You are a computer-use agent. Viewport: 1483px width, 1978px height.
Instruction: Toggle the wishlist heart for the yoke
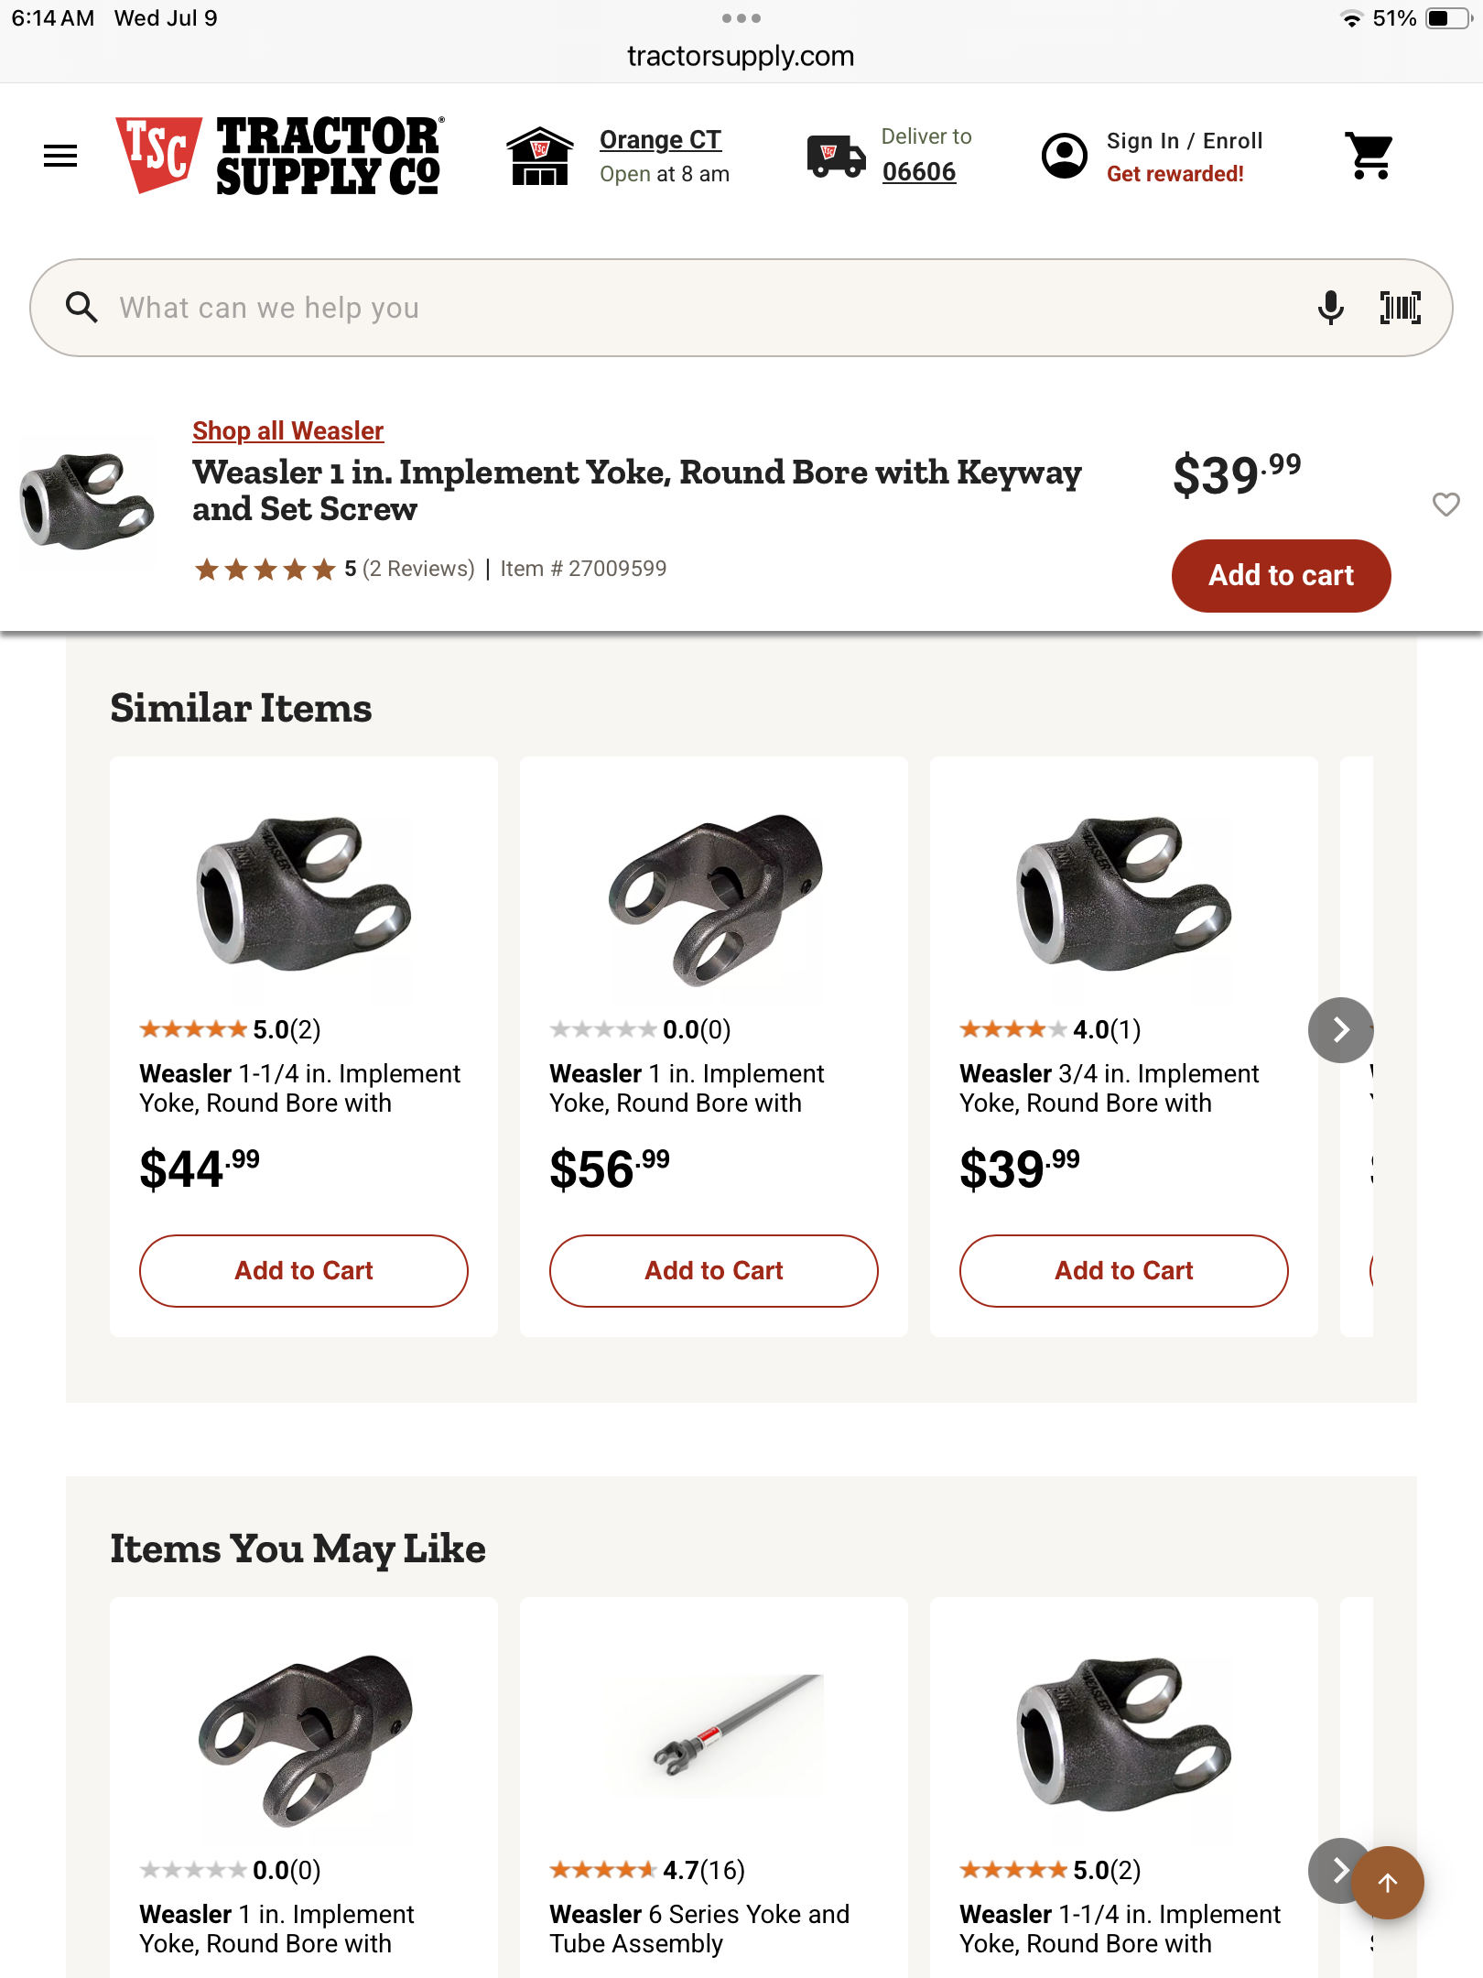(1446, 504)
